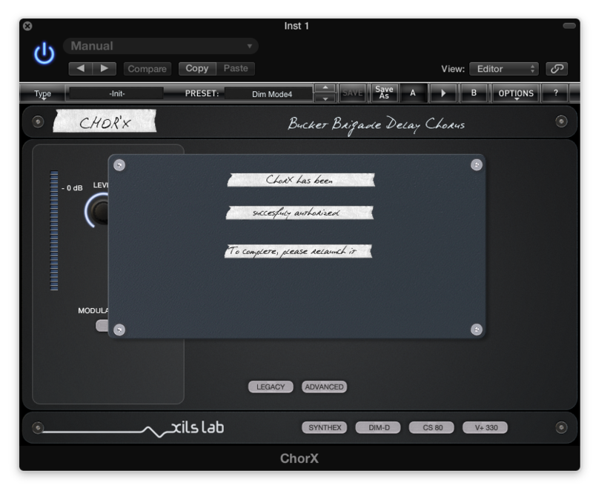The width and height of the screenshot is (593, 485).
Task: Click the Copy button
Action: (197, 68)
